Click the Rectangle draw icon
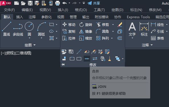The image size is (169, 107). [x=52, y=24]
